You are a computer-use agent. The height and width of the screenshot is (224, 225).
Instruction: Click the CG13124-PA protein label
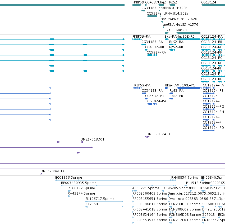click(x=213, y=85)
